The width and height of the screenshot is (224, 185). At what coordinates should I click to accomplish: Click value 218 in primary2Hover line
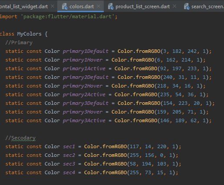161,86
